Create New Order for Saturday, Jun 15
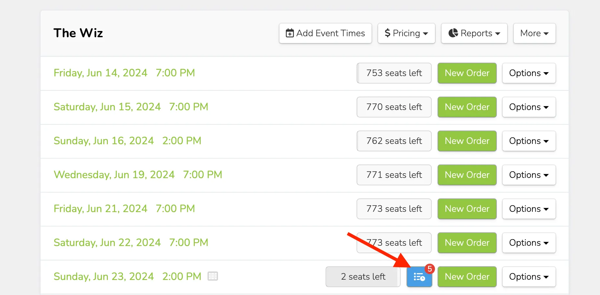600x295 pixels. [467, 107]
